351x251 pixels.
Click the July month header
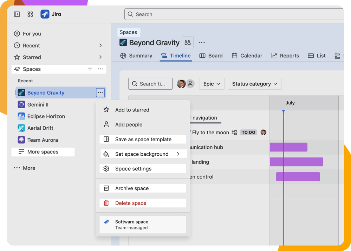tap(290, 103)
